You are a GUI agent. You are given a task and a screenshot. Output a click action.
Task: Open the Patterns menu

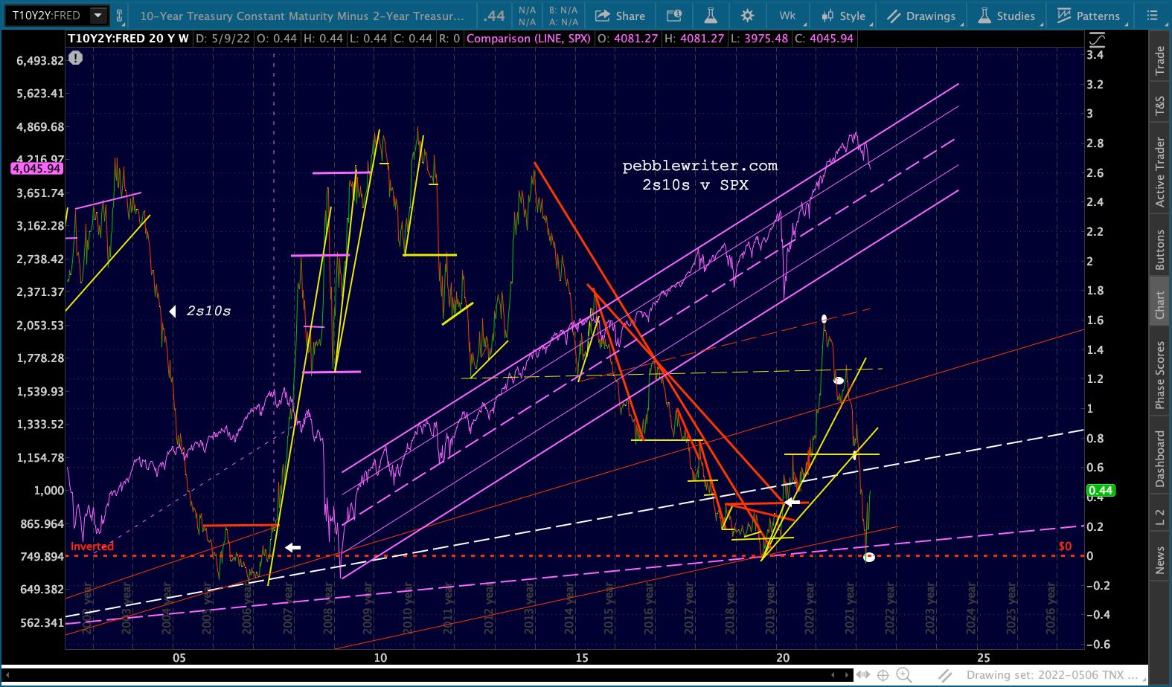point(1089,16)
